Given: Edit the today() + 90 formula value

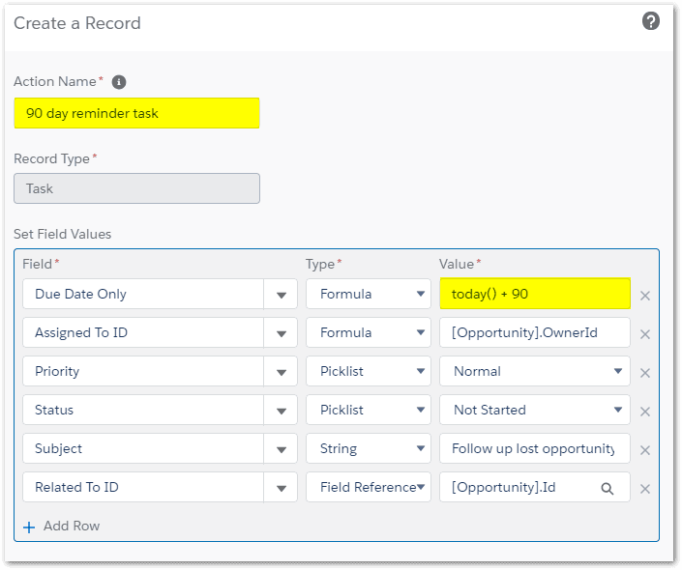Looking at the screenshot, I should pos(534,294).
